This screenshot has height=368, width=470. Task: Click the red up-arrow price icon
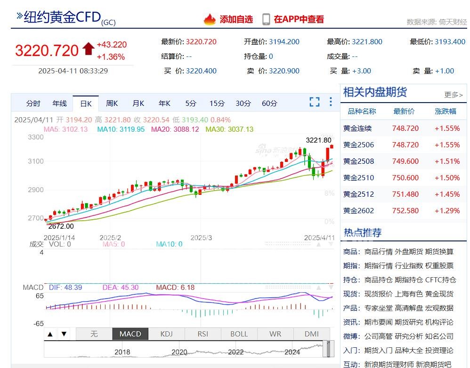(88, 48)
